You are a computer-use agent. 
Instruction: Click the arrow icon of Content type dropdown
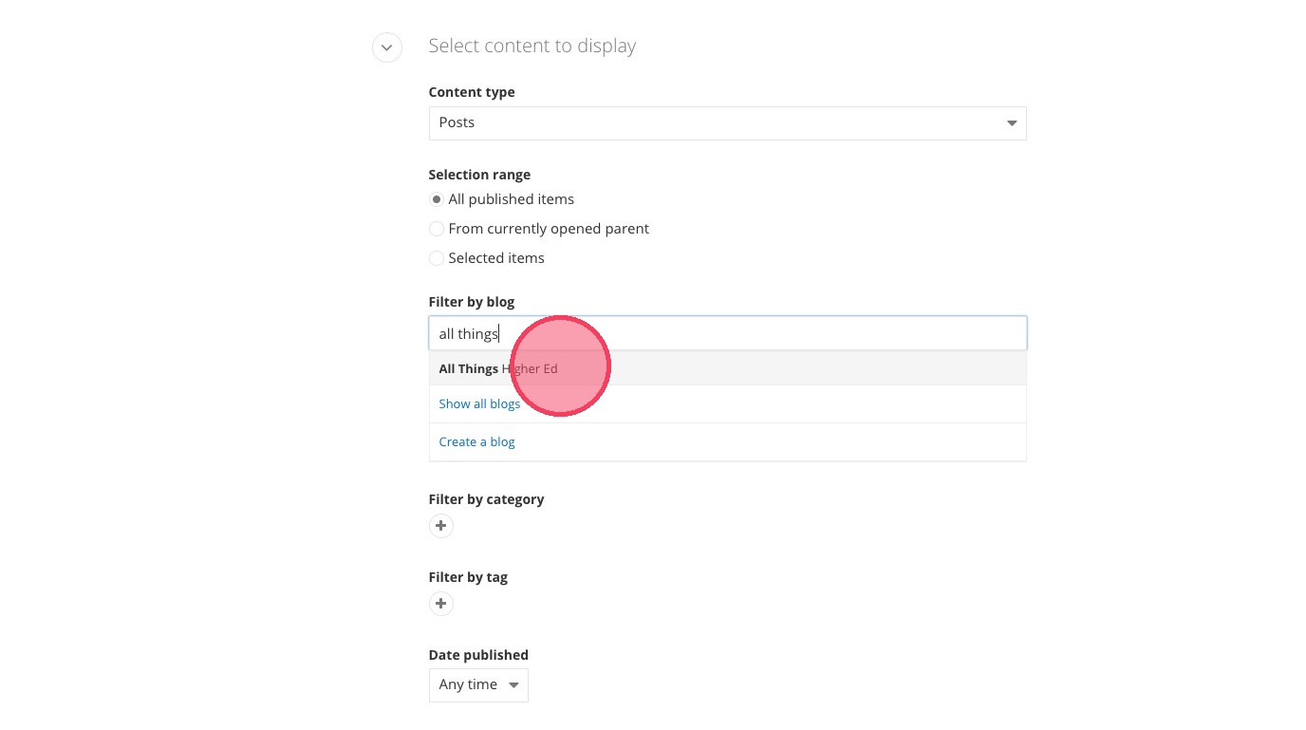(x=1011, y=123)
